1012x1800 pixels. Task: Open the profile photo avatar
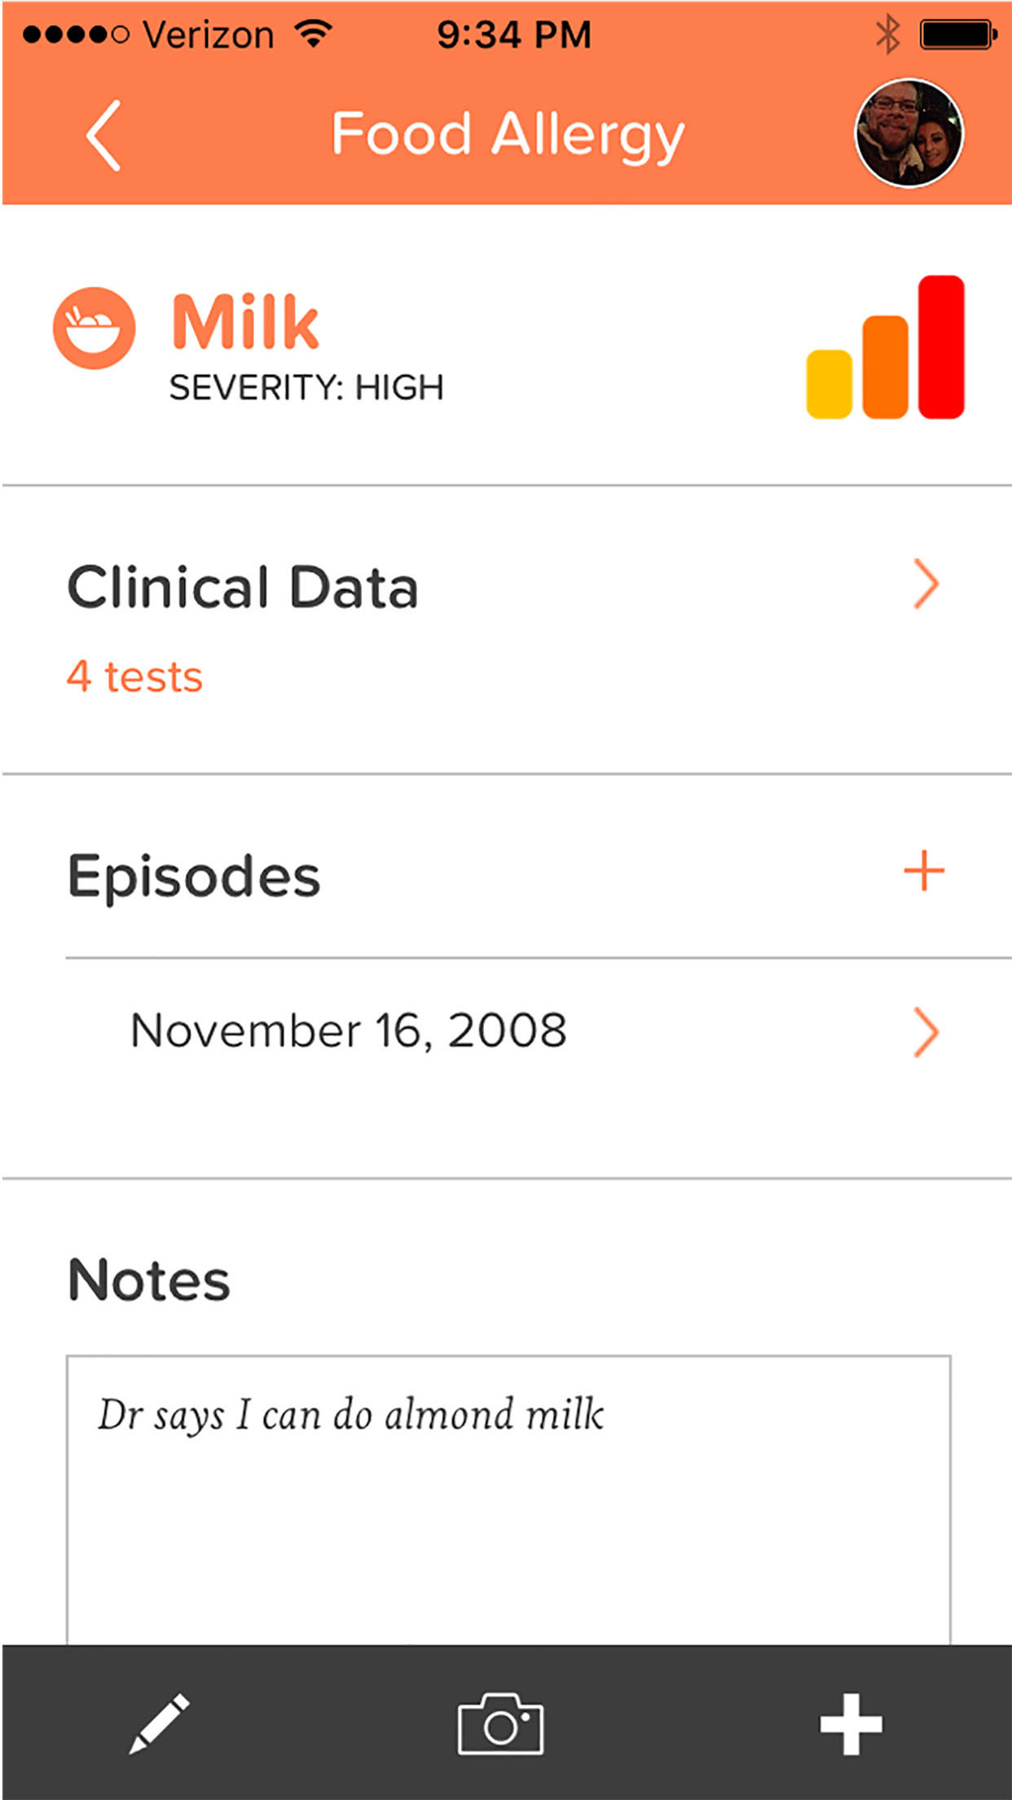909,134
